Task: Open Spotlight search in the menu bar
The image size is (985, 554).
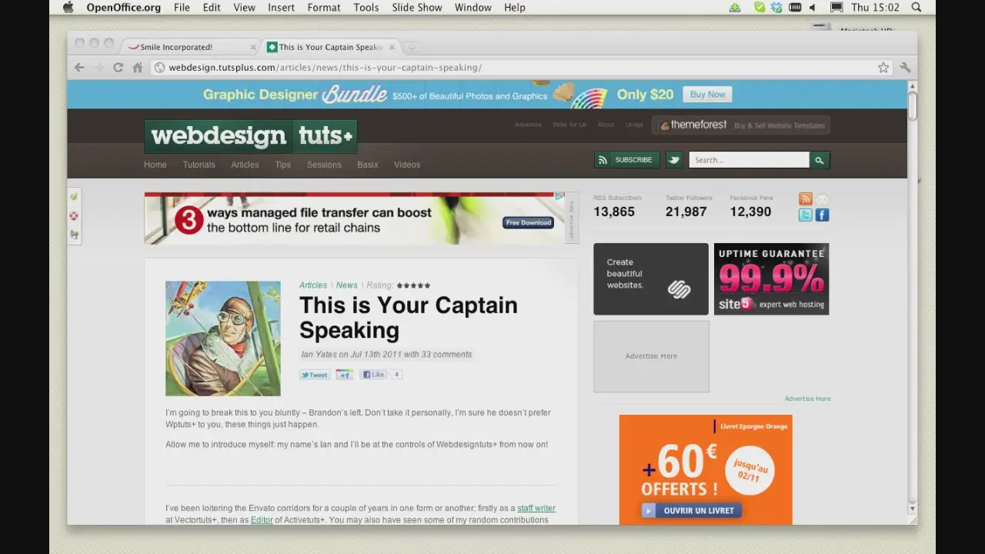Action: click(x=917, y=8)
